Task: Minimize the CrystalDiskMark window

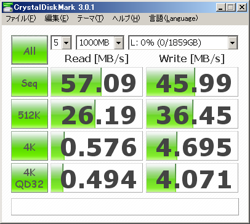Action: coord(221,7)
